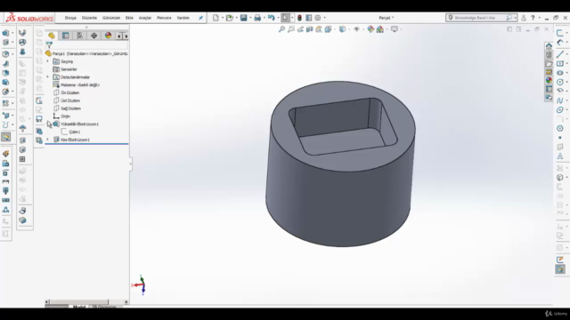Click the Previous View icon
The image size is (570, 320).
pyautogui.click(x=301, y=29)
